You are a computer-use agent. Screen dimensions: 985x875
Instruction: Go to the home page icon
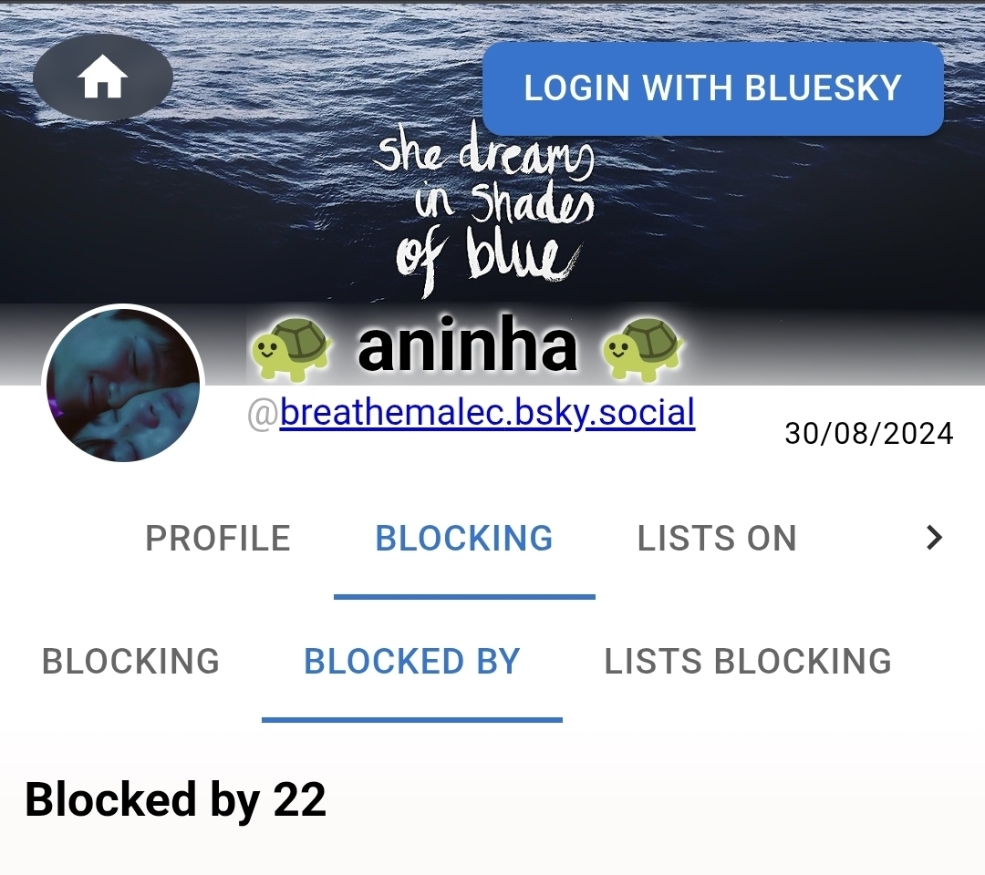pos(102,77)
